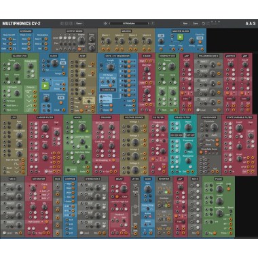This screenshot has height=258, width=258.
Task: Click the Save button
Action: click(x=196, y=23)
